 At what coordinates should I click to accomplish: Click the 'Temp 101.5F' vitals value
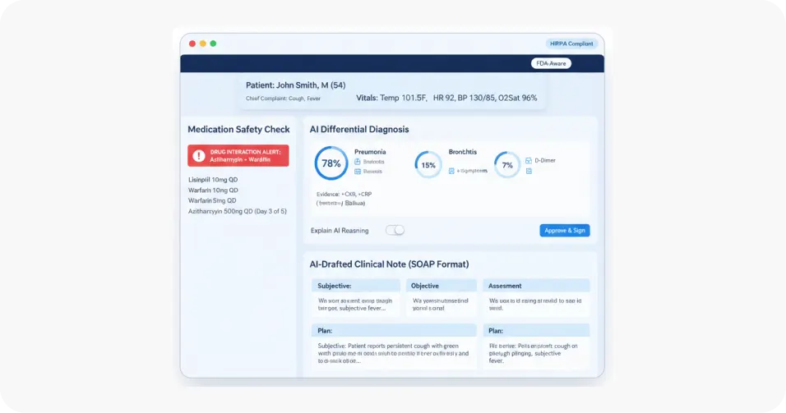tap(404, 99)
